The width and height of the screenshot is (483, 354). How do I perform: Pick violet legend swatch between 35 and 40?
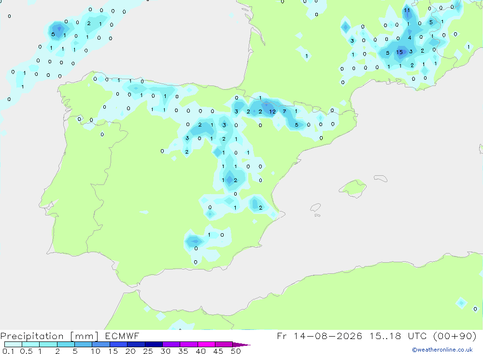[x=188, y=344]
